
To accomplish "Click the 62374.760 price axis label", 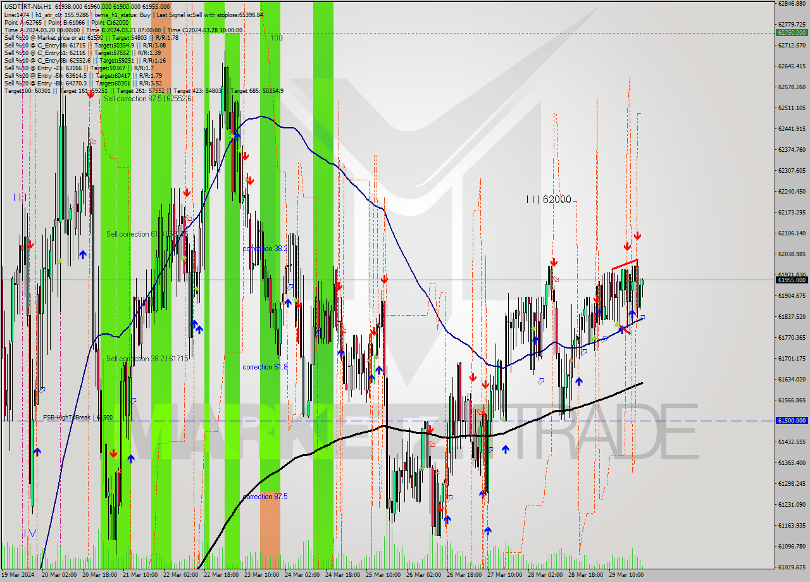I will (792, 149).
